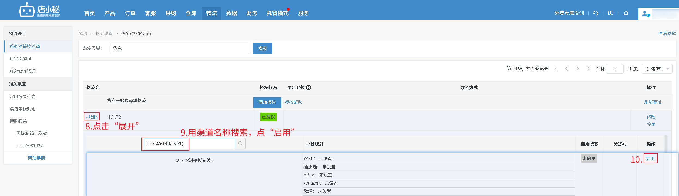Click the channel search magnifier icon
Screen dimensions: 679x196
pyautogui.click(x=240, y=144)
